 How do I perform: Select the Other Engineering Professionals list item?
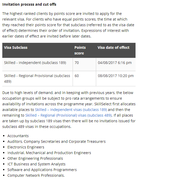[35, 158]
